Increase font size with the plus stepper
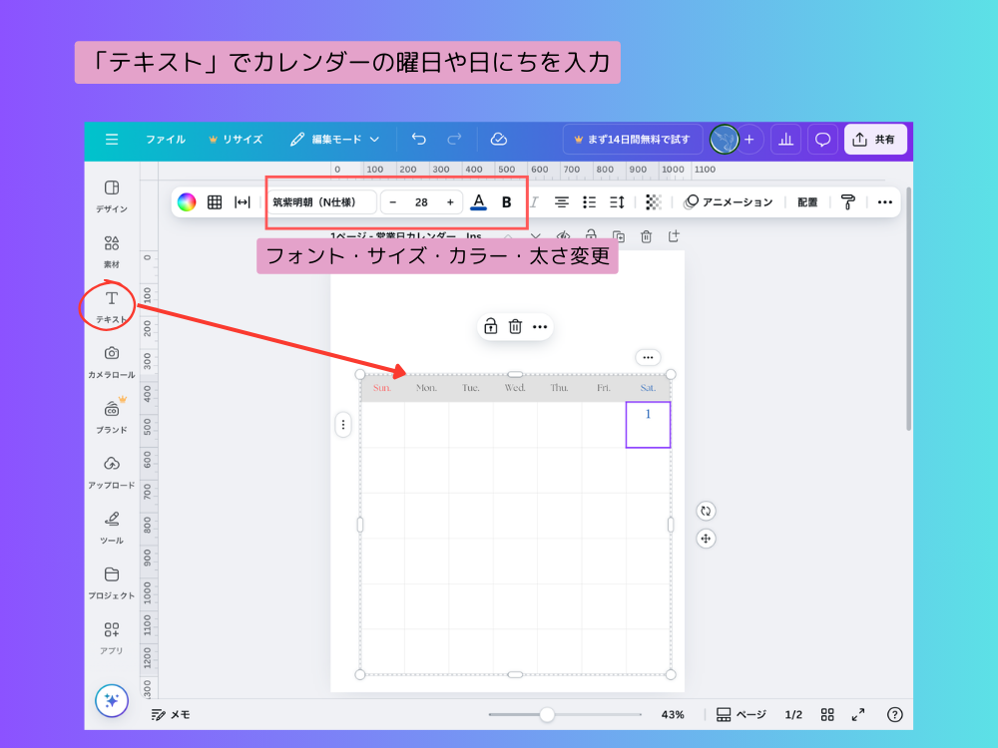998x748 pixels. tap(450, 201)
